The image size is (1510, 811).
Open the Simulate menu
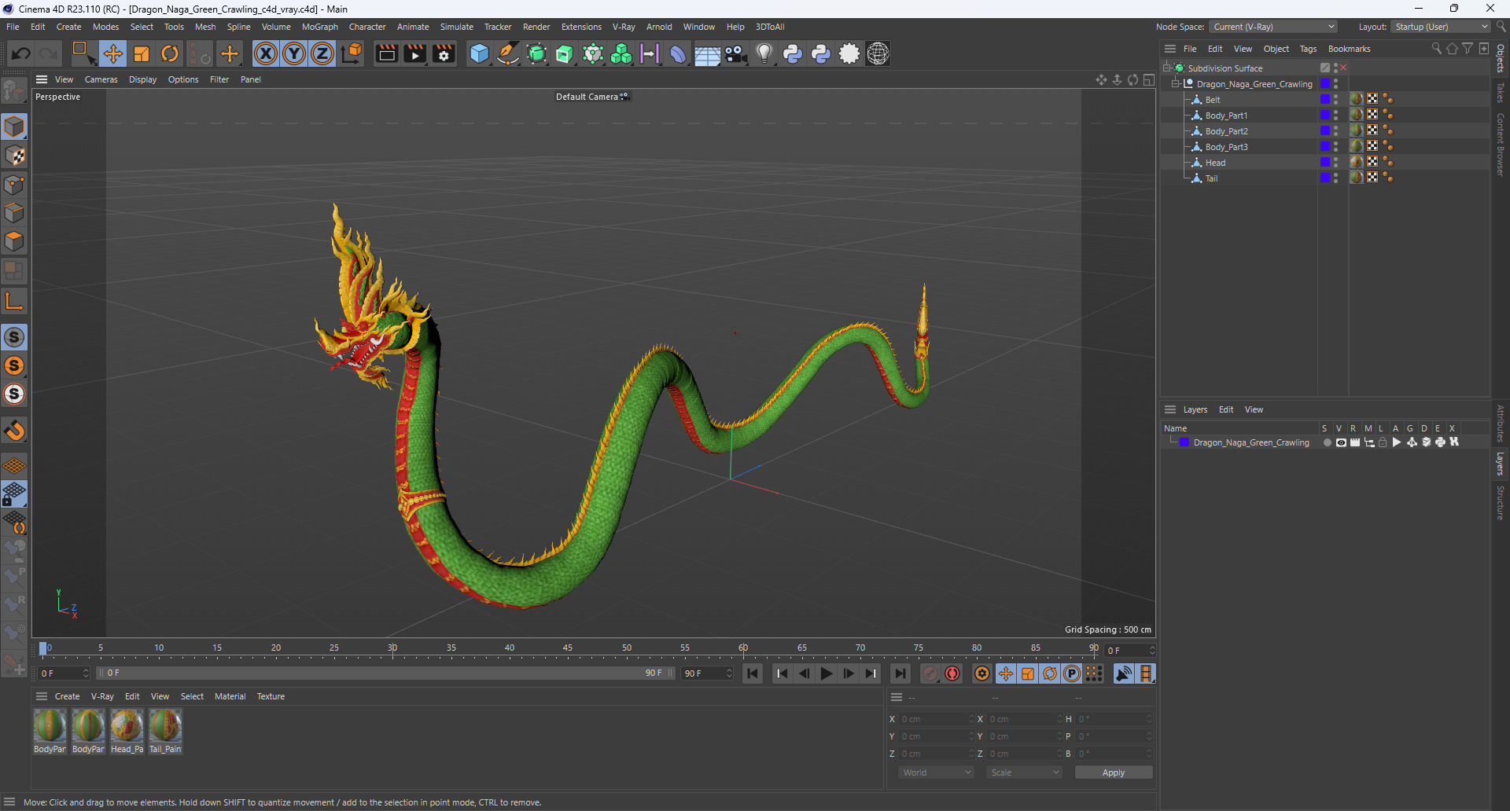[x=457, y=27]
